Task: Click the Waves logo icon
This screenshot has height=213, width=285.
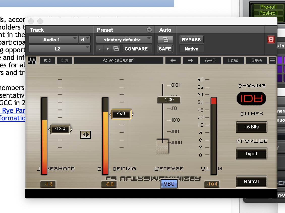Action: tap(32, 60)
